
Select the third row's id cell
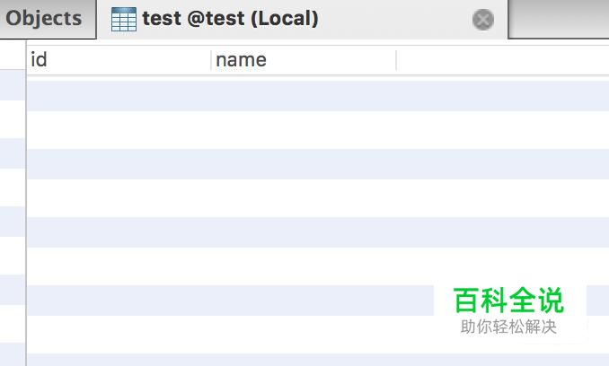119,163
